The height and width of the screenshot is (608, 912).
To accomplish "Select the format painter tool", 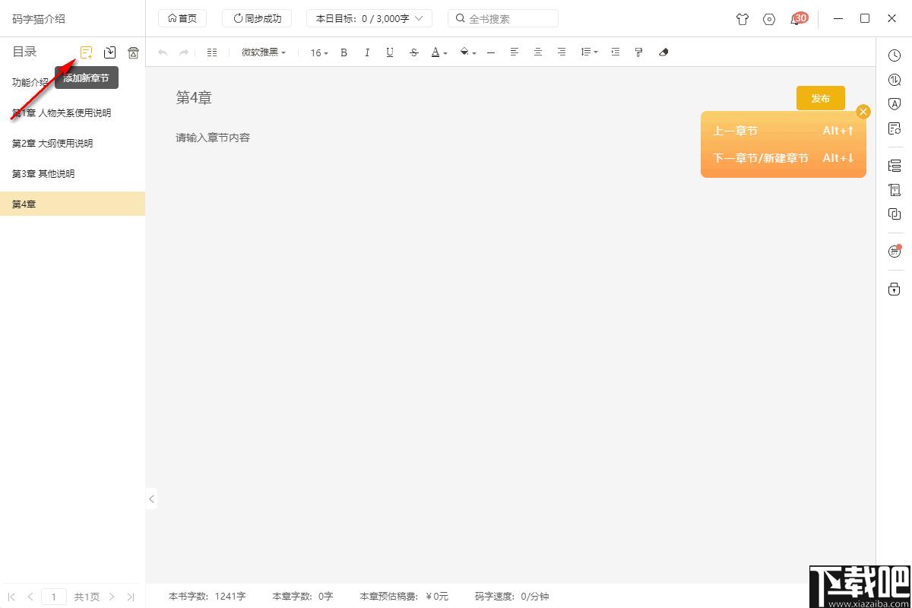I will pyautogui.click(x=638, y=52).
